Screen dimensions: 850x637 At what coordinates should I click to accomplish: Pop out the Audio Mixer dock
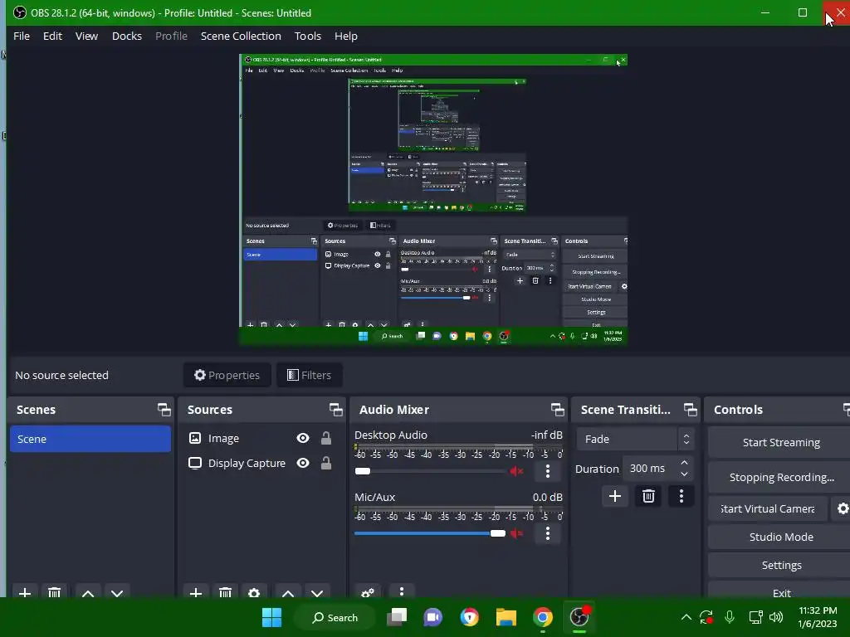[557, 410]
